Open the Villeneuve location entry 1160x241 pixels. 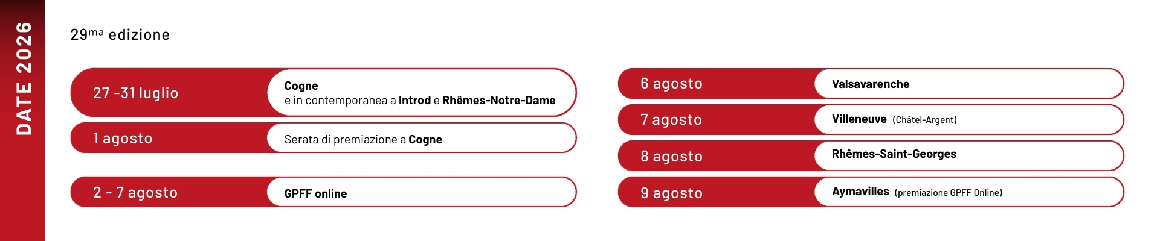coord(859,119)
